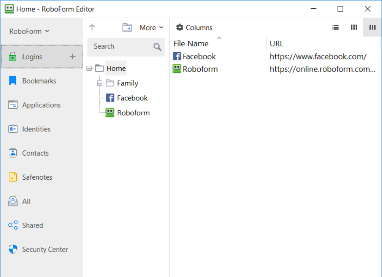This screenshot has height=277, width=382.
Task: Select the Shared icon in sidebar
Action: pos(13,225)
